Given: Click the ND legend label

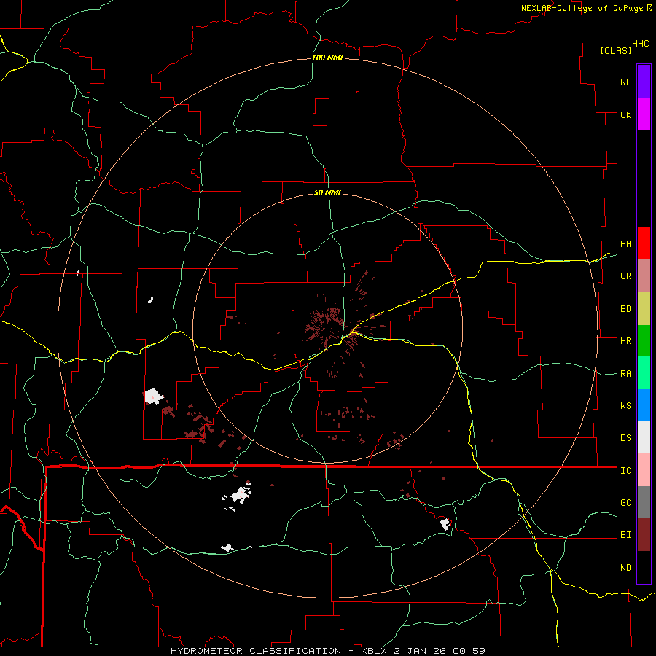Looking at the screenshot, I should coord(626,568).
